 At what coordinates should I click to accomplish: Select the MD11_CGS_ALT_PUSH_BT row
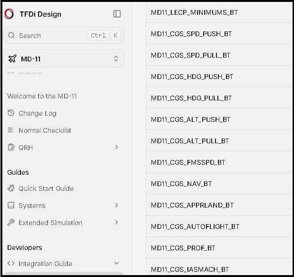[x=219, y=119]
